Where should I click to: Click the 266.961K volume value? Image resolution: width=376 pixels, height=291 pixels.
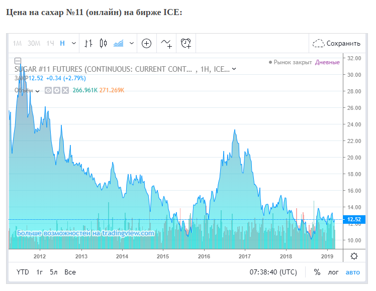(85, 90)
